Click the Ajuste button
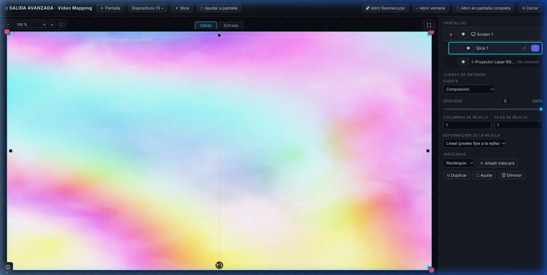The height and width of the screenshot is (275, 547). tap(484, 175)
